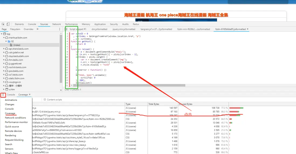296x154 pixels.
Task: Switch to the Network panel tab
Action: pyautogui.click(x=56, y=24)
